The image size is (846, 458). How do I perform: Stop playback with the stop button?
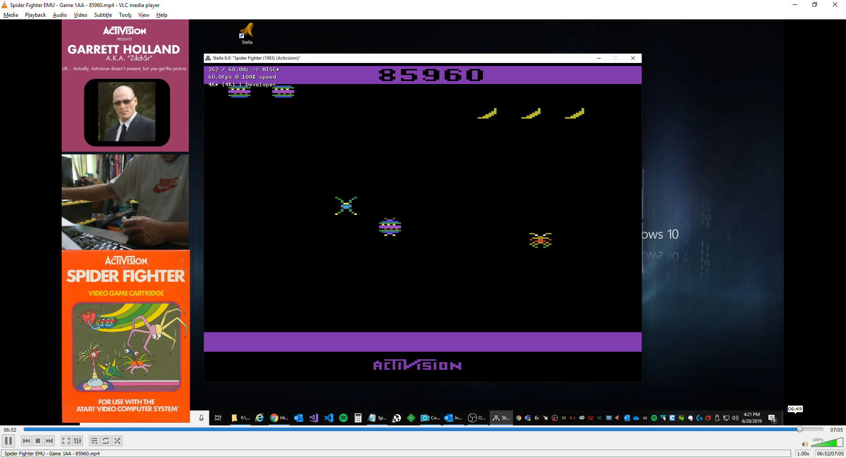(x=38, y=441)
